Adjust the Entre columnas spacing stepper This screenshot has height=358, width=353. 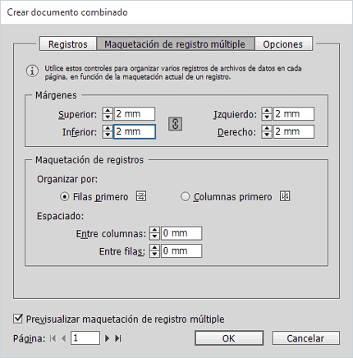(154, 233)
